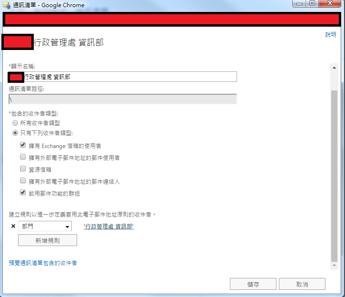
Task: Uncheck 擁有 Exchange 信箱的使用者 checkbox
Action: tap(23, 145)
